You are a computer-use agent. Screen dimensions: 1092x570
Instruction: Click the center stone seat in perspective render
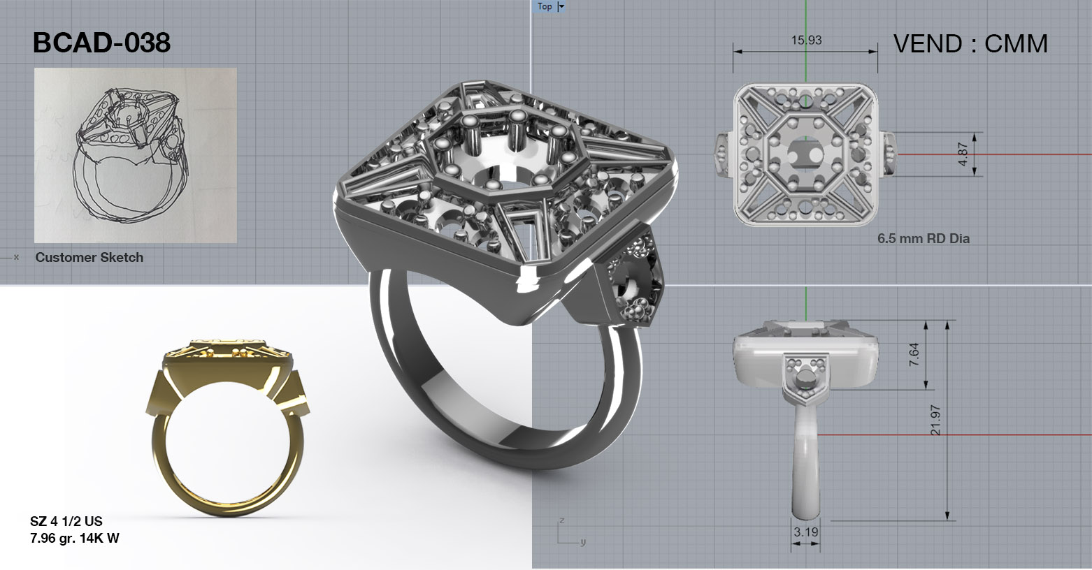tap(503, 175)
